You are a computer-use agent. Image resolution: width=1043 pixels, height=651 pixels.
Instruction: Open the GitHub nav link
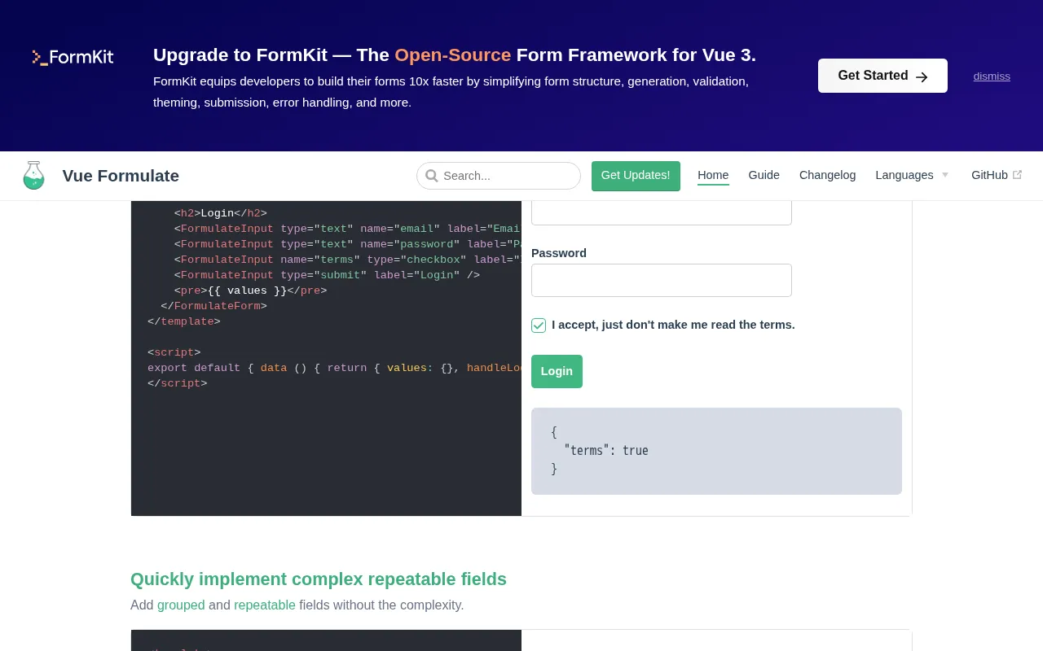tap(997, 175)
